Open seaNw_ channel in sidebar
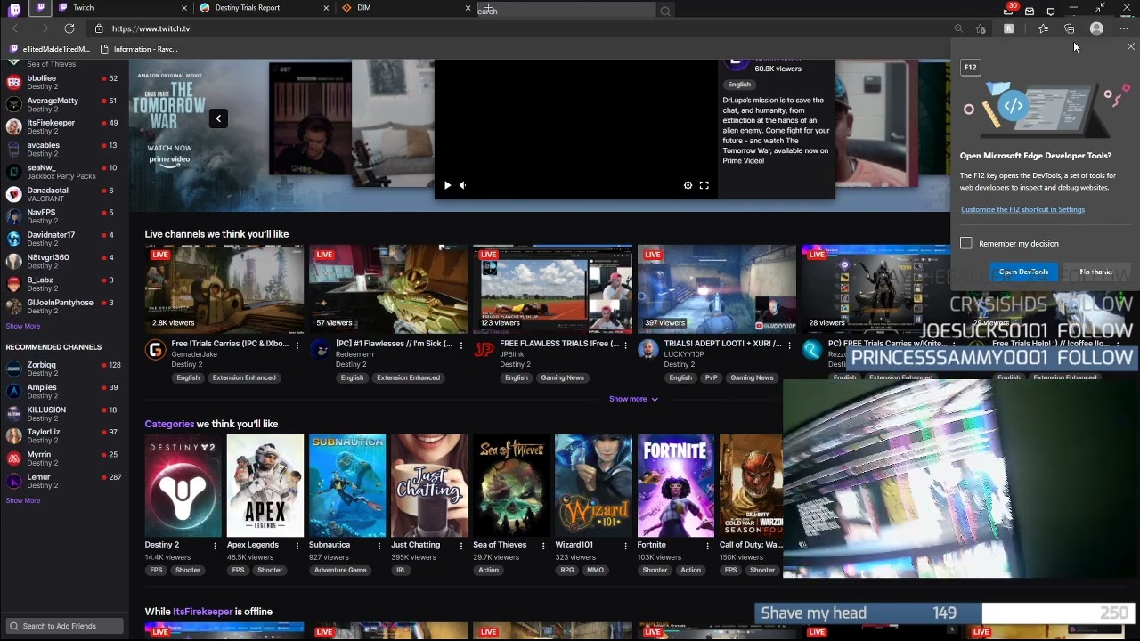Viewport: 1140px width, 641px height. click(x=64, y=172)
